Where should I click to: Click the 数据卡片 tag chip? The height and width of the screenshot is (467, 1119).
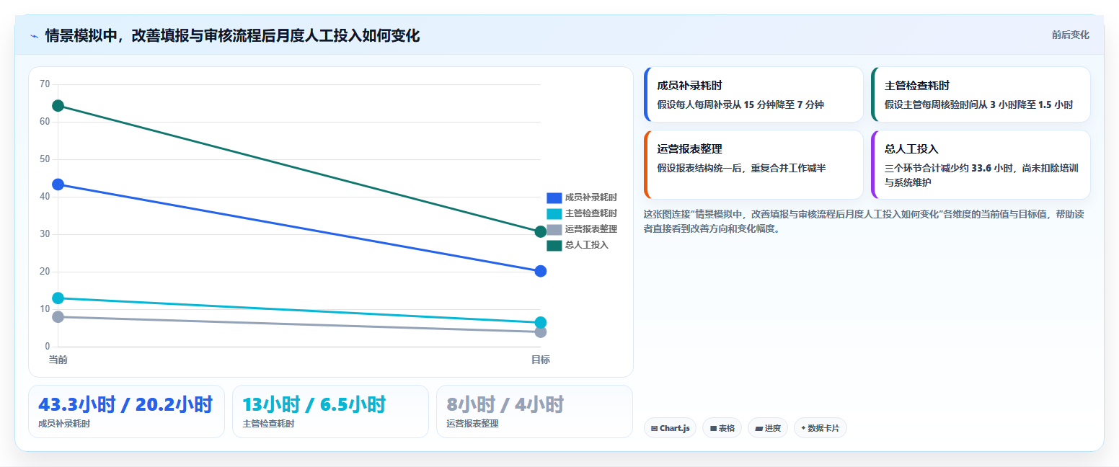click(820, 428)
